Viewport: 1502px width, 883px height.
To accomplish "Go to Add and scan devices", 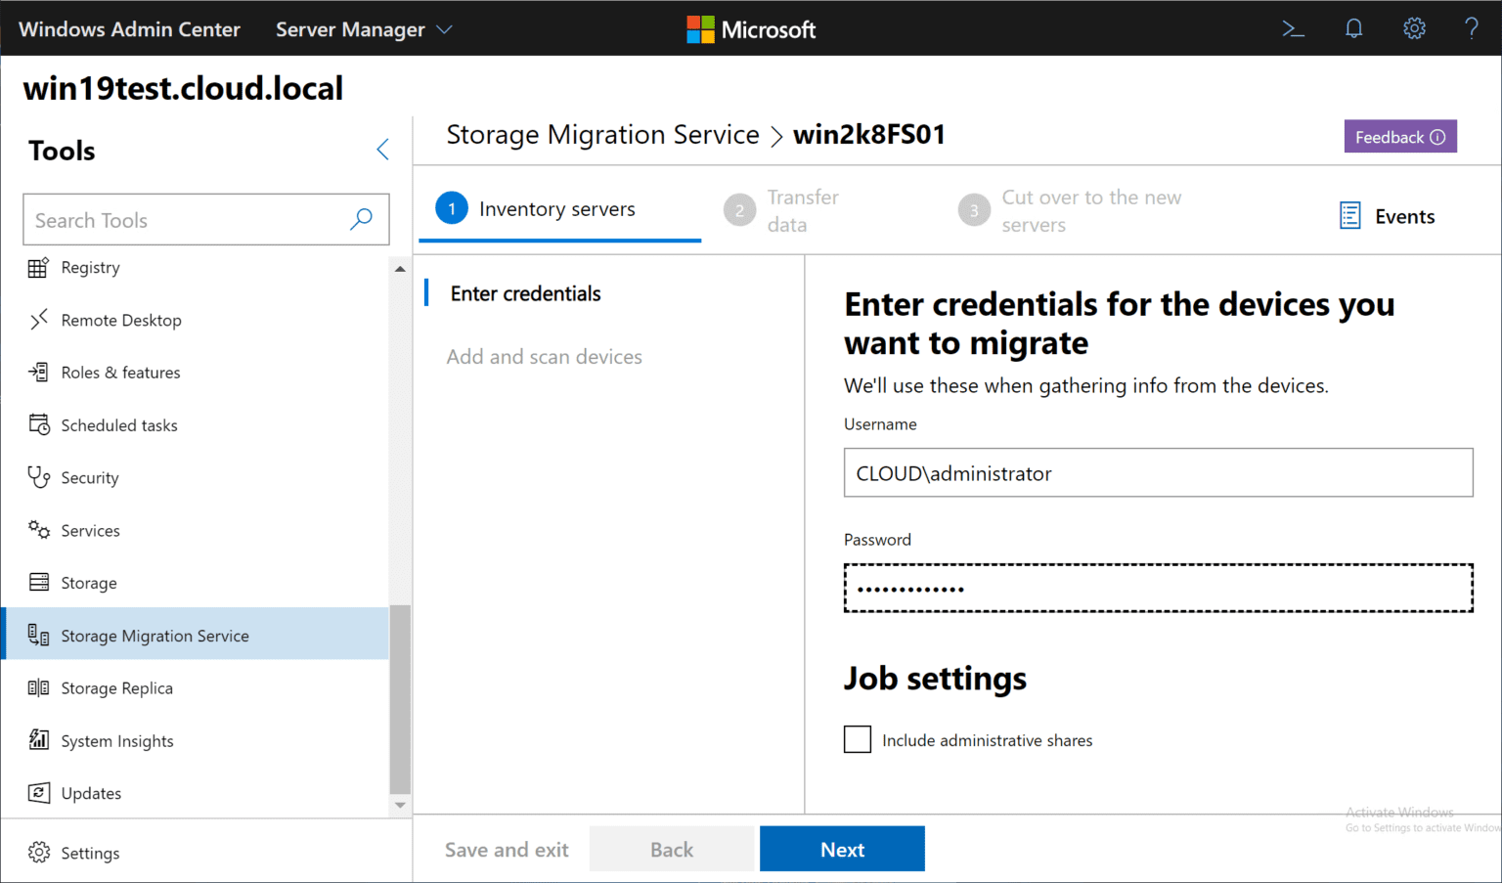I will [545, 356].
